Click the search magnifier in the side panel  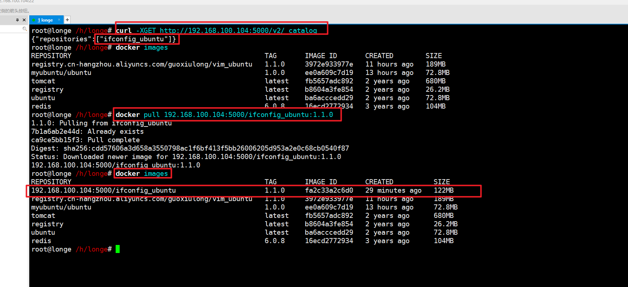[x=25, y=29]
